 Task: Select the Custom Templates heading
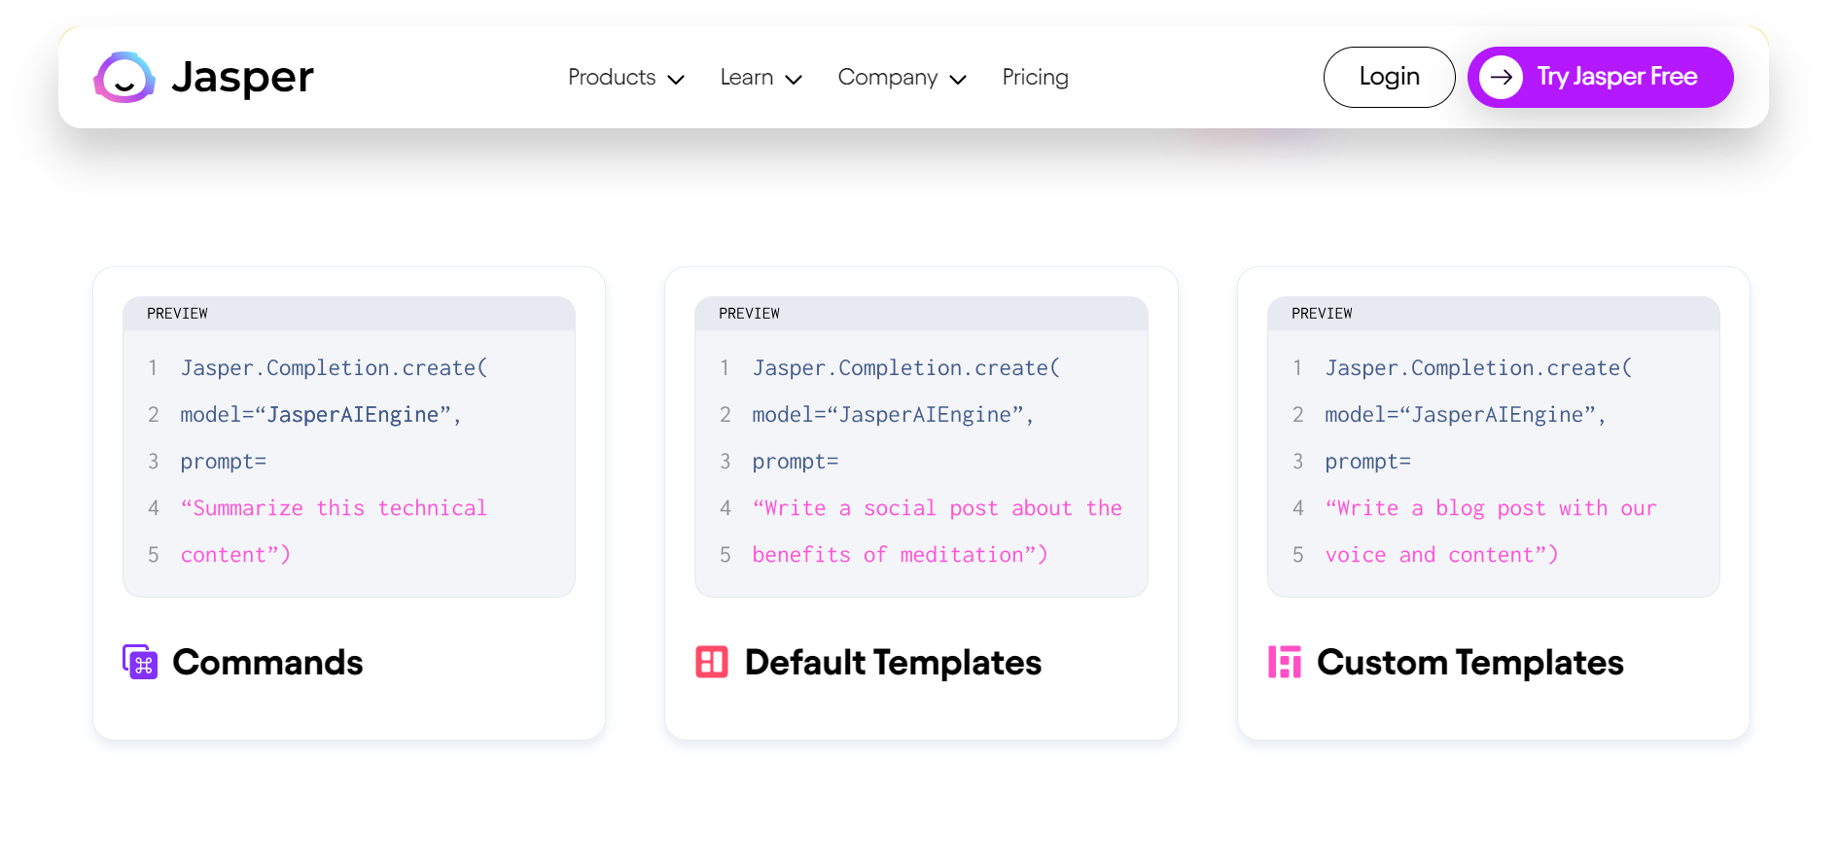coord(1469,663)
